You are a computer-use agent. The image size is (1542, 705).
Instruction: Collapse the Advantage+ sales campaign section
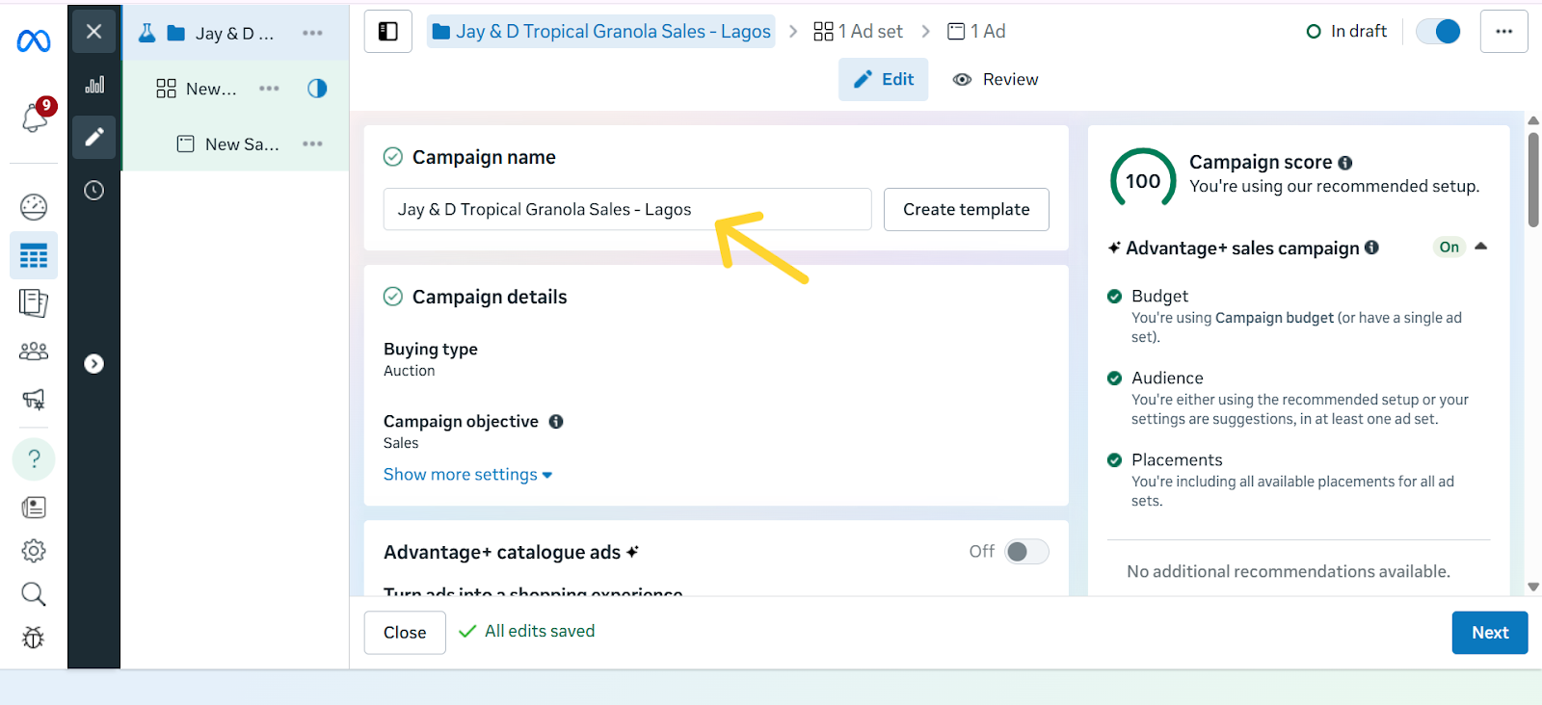(x=1481, y=247)
